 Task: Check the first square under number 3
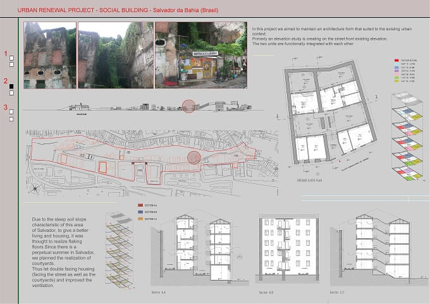11,112
